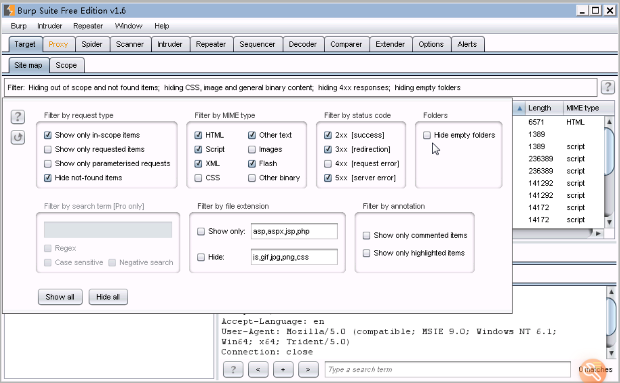Viewport: 620px width, 383px height.
Task: Switch to the Spider tab
Action: (92, 44)
